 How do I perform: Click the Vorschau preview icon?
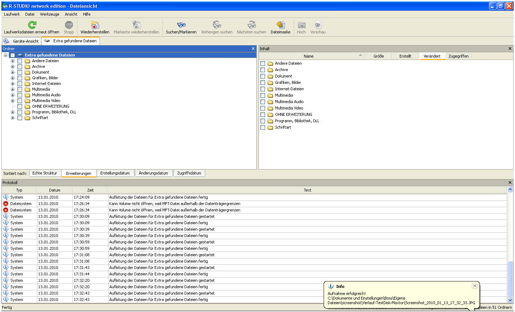pos(318,25)
